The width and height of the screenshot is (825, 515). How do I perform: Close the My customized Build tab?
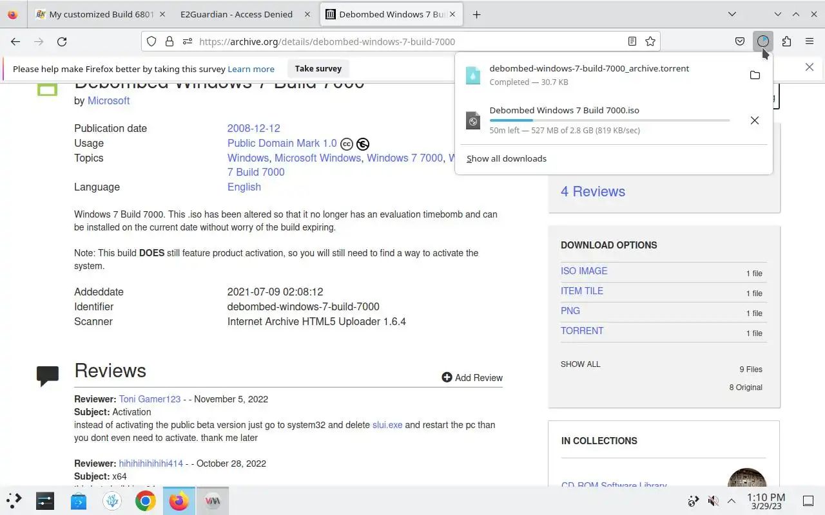point(161,14)
